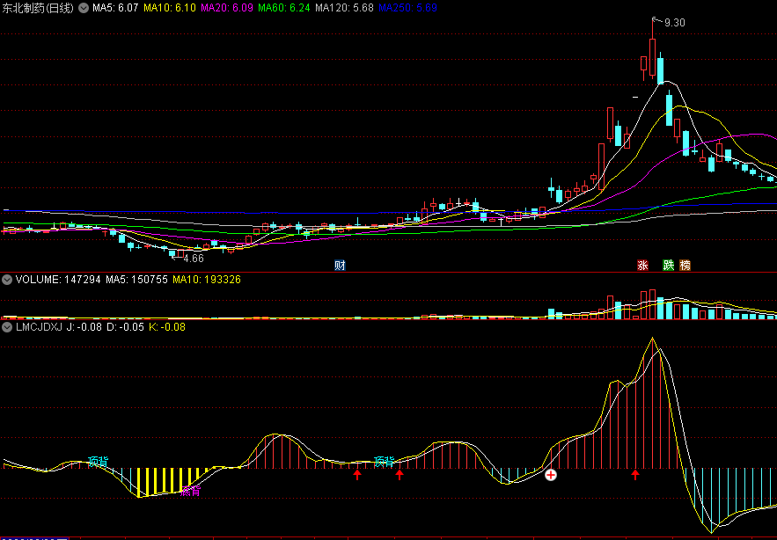
Task: Expand the VOLUME indicator dropdown arrow
Action: (x=6, y=280)
